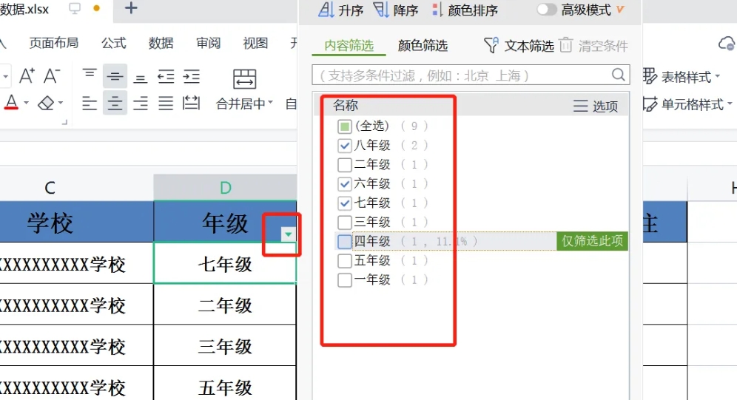The width and height of the screenshot is (737, 400).
Task: Click the cloud sync icon
Action: pos(727,43)
